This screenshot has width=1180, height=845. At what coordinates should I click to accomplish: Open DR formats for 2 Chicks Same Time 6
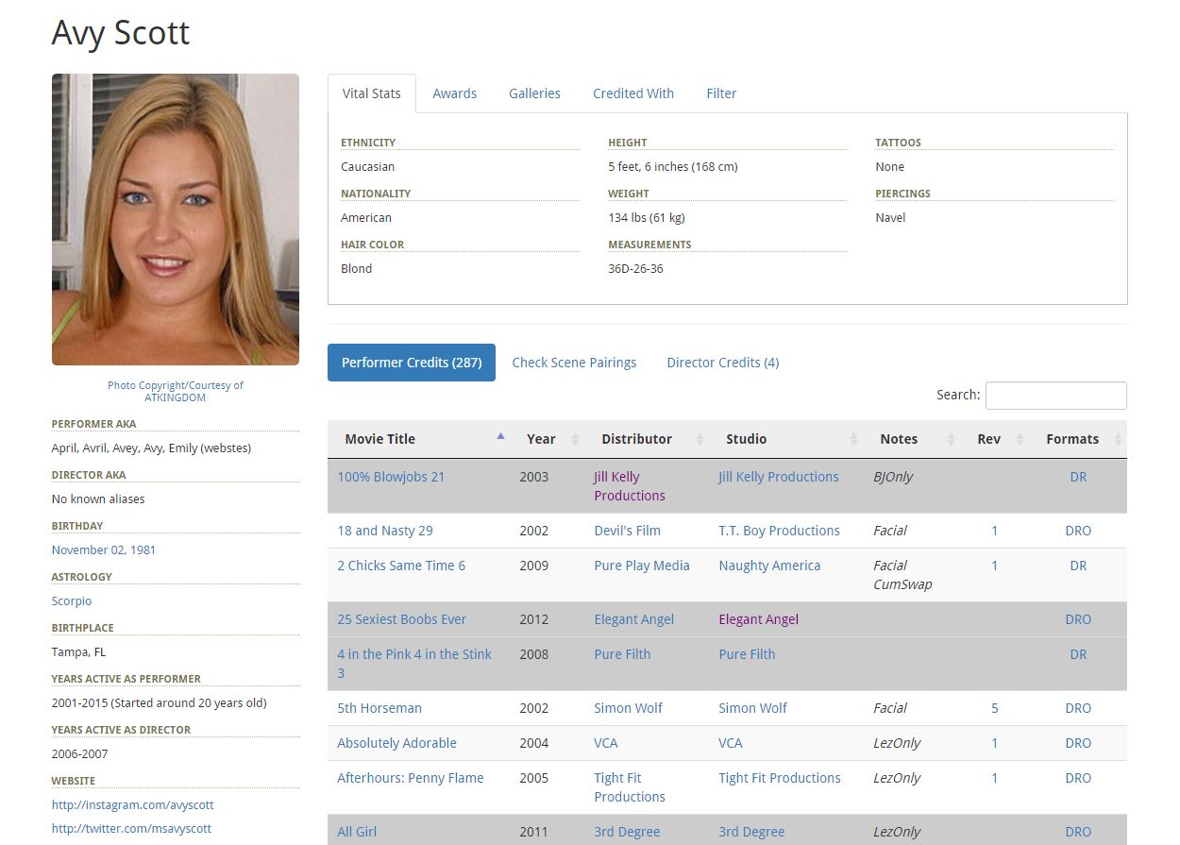[x=1078, y=566]
